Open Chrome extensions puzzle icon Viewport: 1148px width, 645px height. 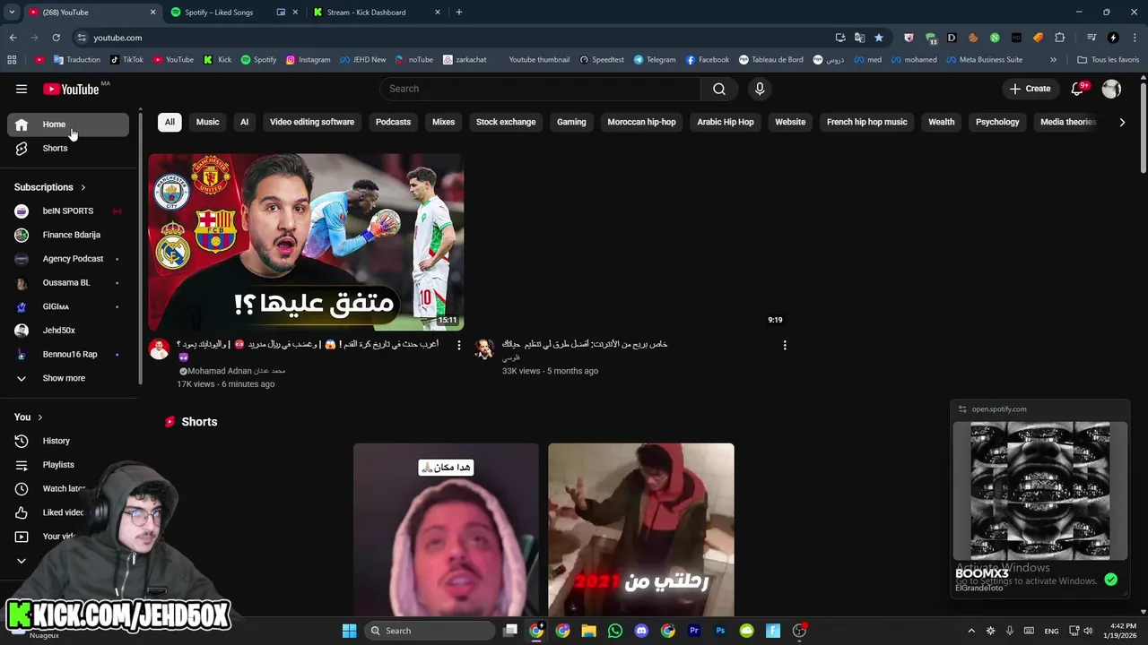click(1059, 38)
